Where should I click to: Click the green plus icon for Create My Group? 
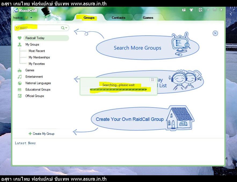(30, 134)
